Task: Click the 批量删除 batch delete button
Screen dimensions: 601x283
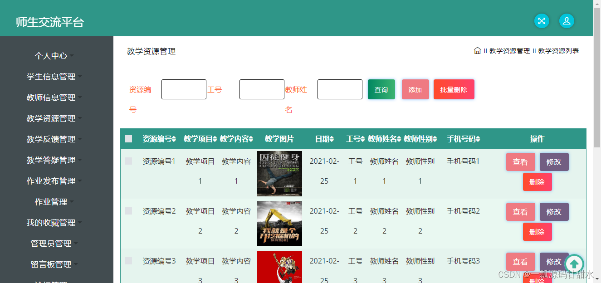Action: [454, 89]
